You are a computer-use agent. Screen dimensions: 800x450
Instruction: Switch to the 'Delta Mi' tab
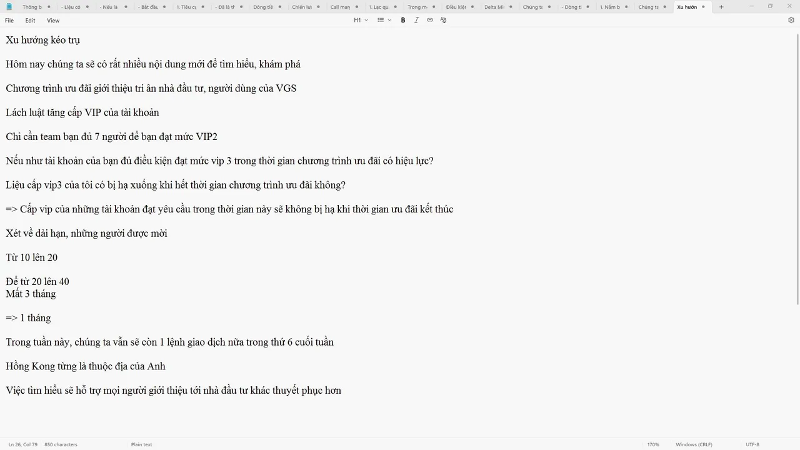click(494, 7)
